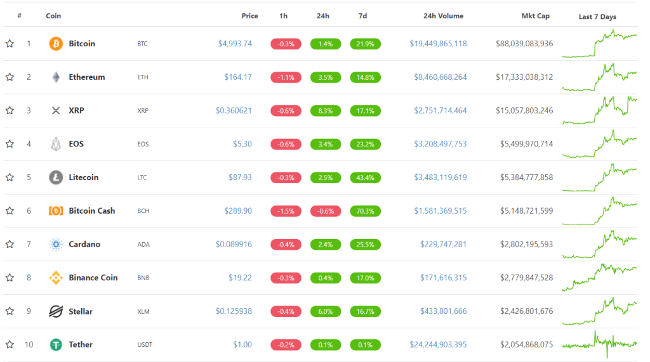Open the Stellar coin name link
The height and width of the screenshot is (362, 650).
click(81, 311)
